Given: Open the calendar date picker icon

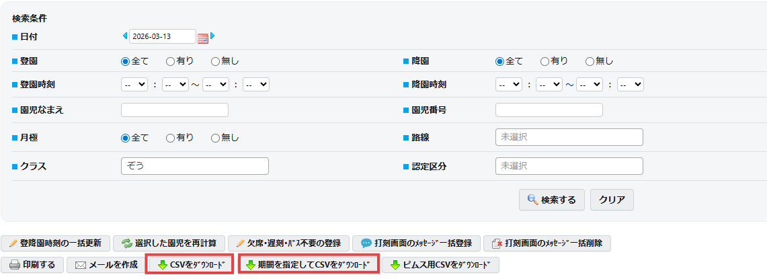Looking at the screenshot, I should [202, 38].
